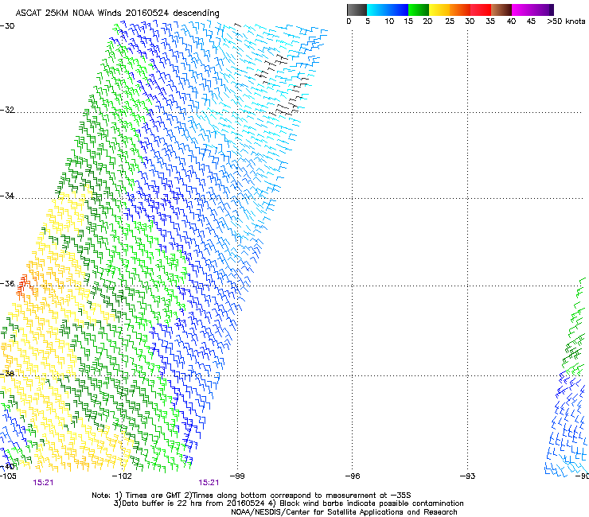Click the longitude label -102
The width and height of the screenshot is (589, 517).
[122, 476]
